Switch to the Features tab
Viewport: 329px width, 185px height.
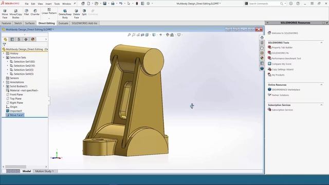click(6, 23)
